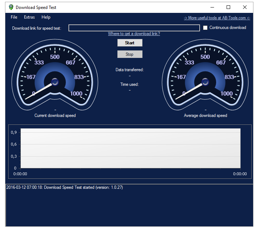Minimize the Download Speed Test window
Image resolution: width=257 pixels, height=231 pixels.
tap(212, 7)
